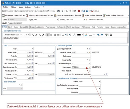Viewport: 130px width, 109px height.
Task: Open the Non imprimable dropdown
Action: (x=100, y=89)
